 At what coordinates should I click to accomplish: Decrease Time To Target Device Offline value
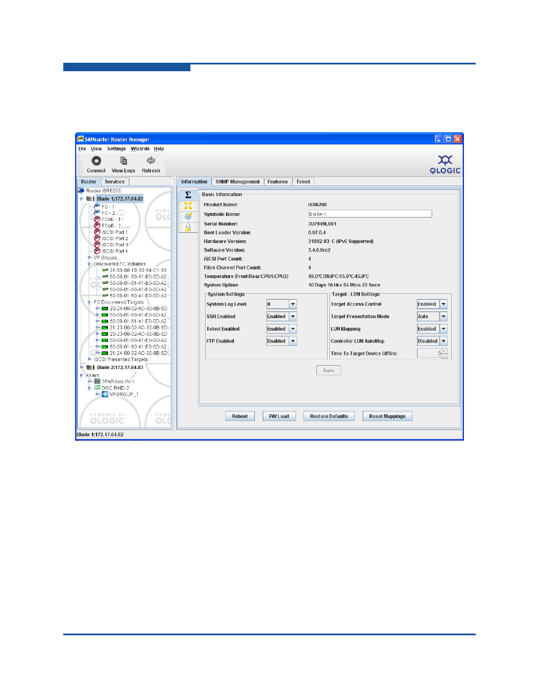click(x=444, y=355)
